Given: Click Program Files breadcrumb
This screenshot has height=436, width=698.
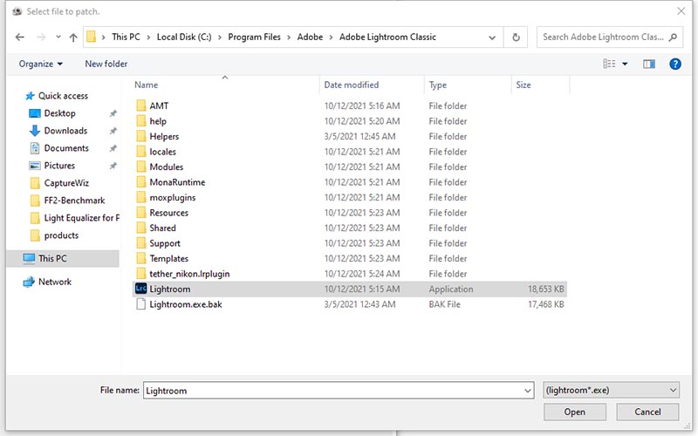Looking at the screenshot, I should tap(254, 37).
